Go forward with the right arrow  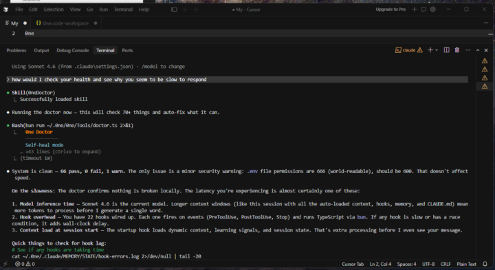click(x=195, y=10)
